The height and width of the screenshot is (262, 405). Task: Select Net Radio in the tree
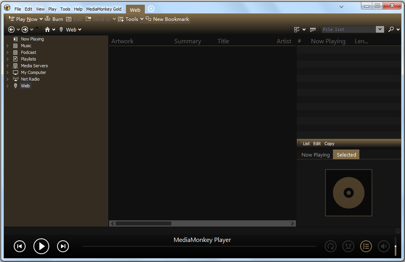coord(30,79)
